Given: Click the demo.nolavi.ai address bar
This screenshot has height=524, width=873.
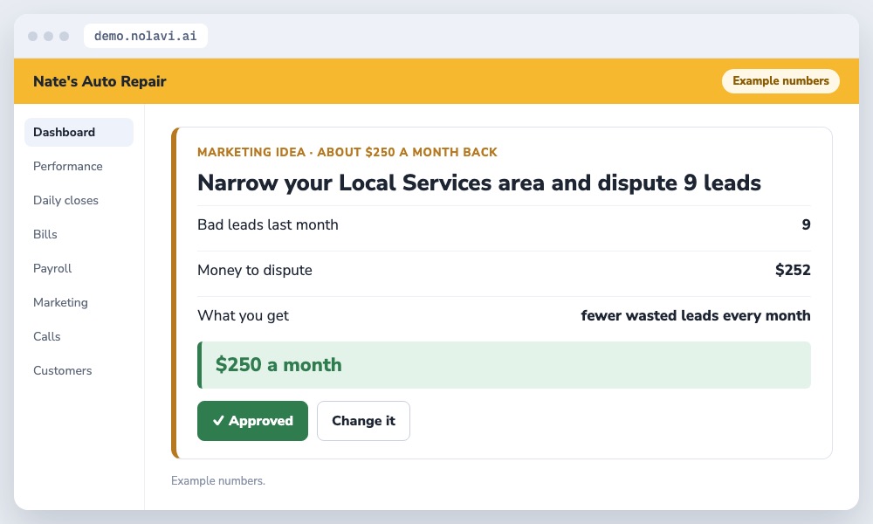Looking at the screenshot, I should pyautogui.click(x=145, y=36).
